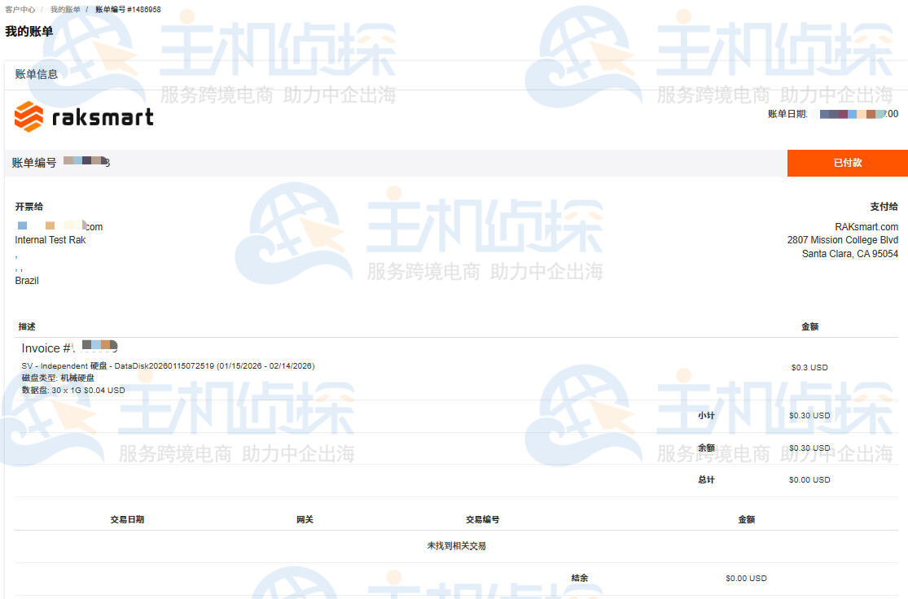This screenshot has width=908, height=599.
Task: Click the 网关 column header
Action: click(x=305, y=520)
